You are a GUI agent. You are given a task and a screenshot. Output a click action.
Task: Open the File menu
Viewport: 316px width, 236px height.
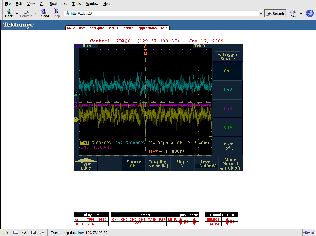tap(8, 4)
